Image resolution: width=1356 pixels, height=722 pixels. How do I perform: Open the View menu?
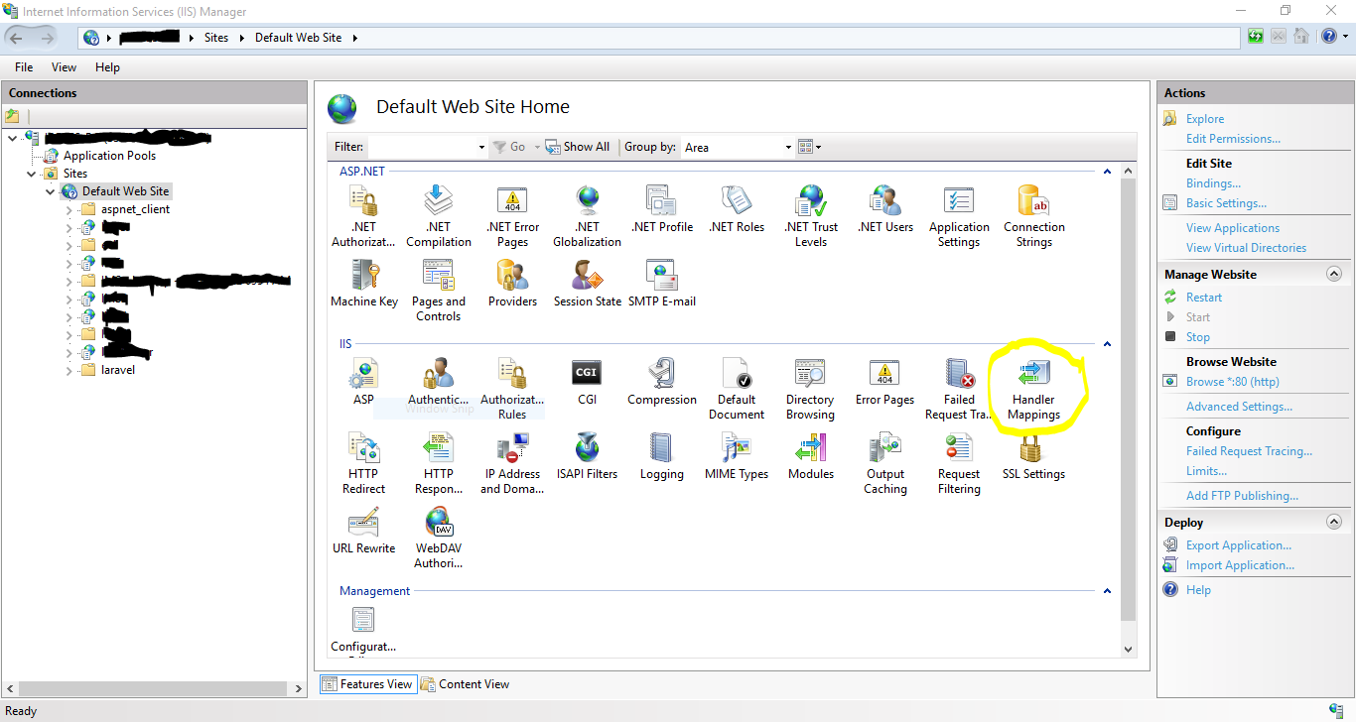click(x=64, y=66)
